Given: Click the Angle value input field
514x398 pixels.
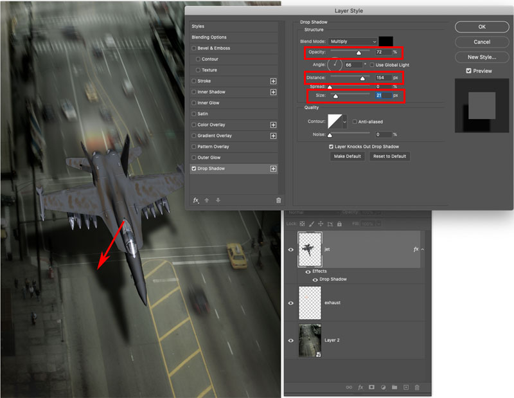Looking at the screenshot, I should pyautogui.click(x=354, y=65).
